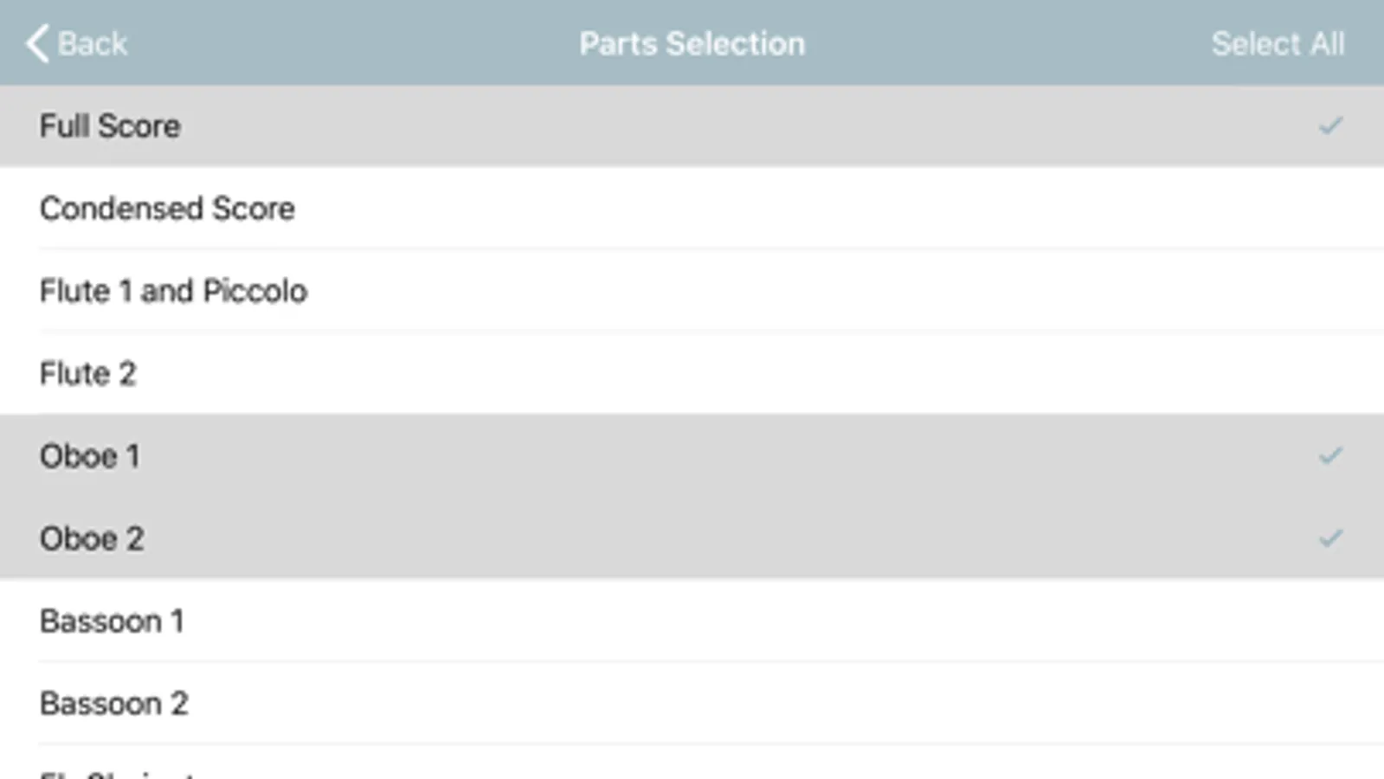Uncheck the Oboe 1 part
This screenshot has width=1384, height=779.
tap(90, 456)
